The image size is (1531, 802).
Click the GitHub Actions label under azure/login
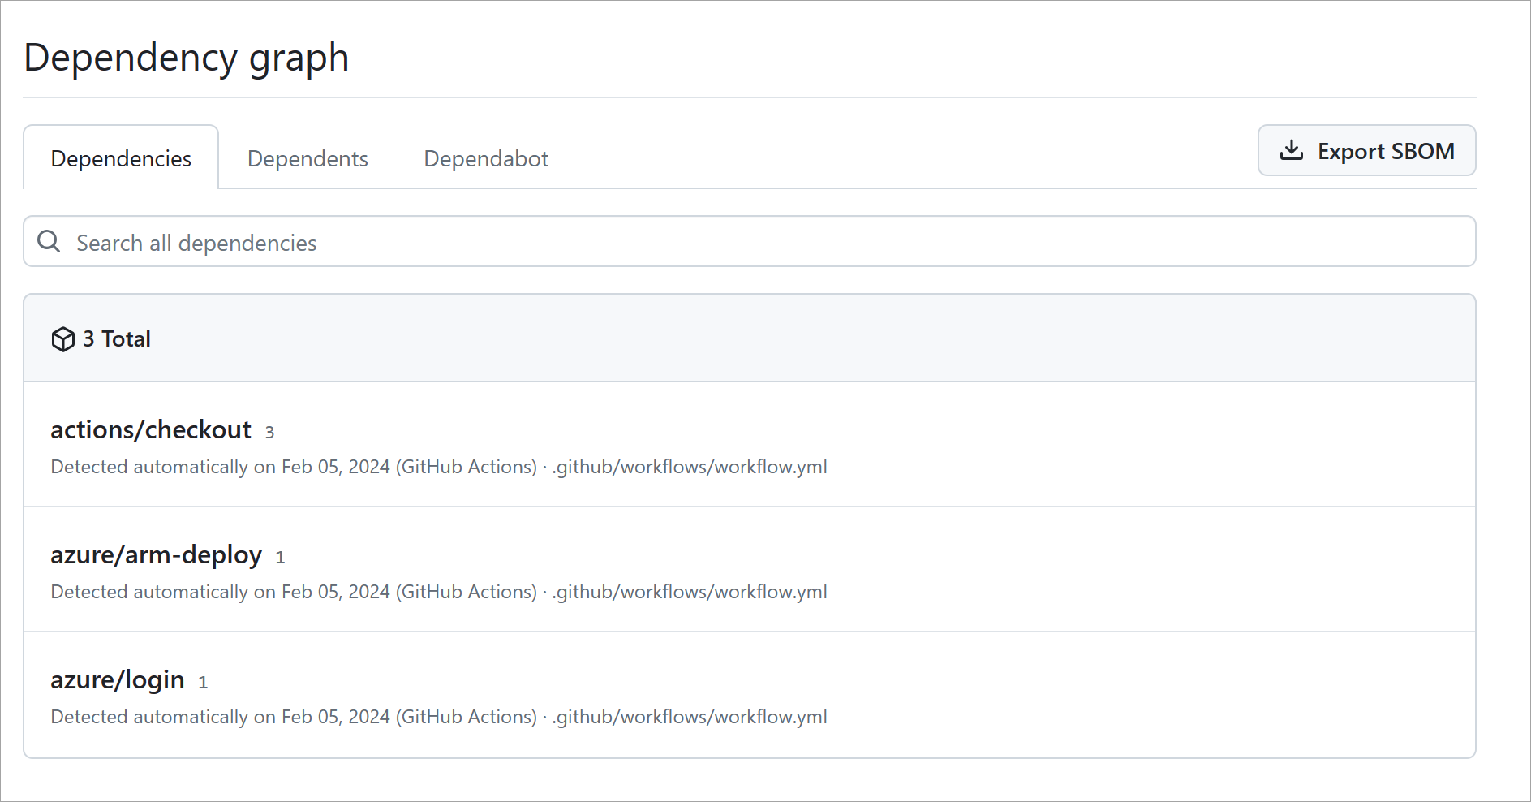tap(467, 717)
